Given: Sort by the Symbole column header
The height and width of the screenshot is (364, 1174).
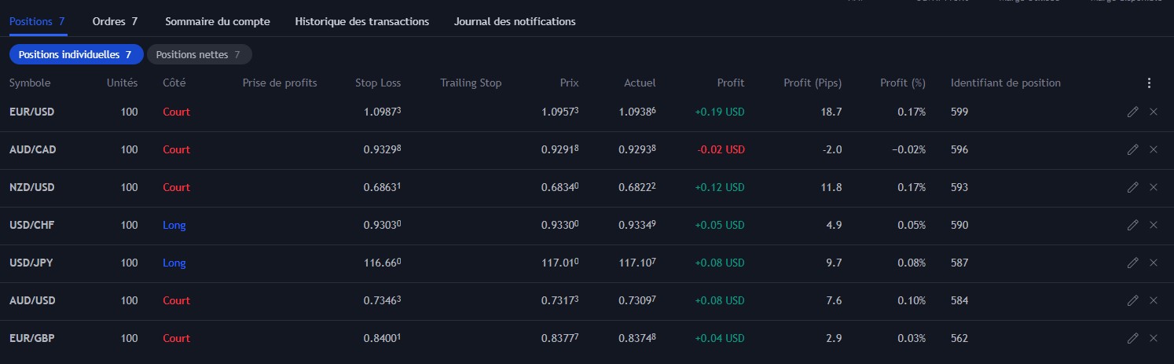Looking at the screenshot, I should point(30,83).
